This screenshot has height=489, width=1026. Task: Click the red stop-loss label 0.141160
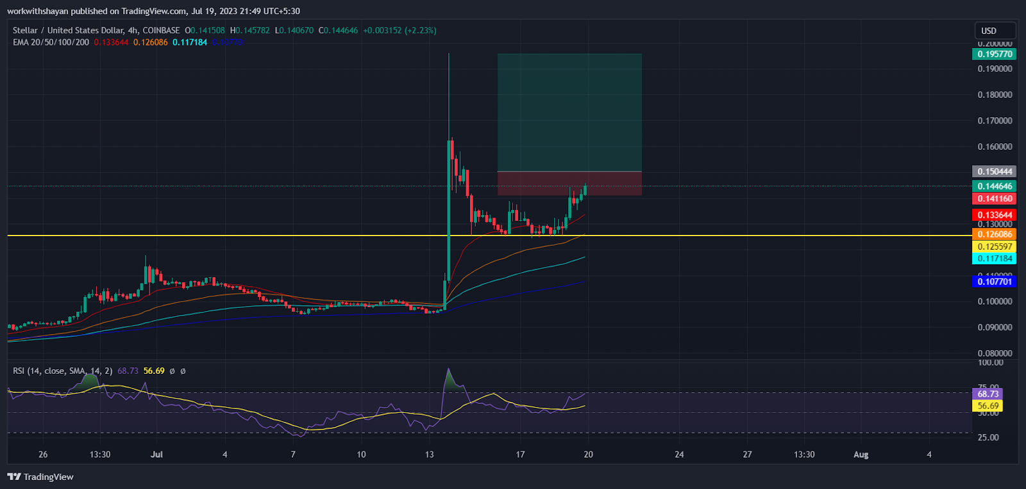(994, 198)
